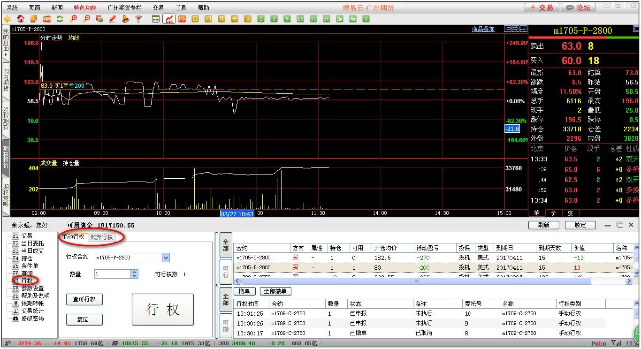Open the quote list table icon

(x=156, y=19)
